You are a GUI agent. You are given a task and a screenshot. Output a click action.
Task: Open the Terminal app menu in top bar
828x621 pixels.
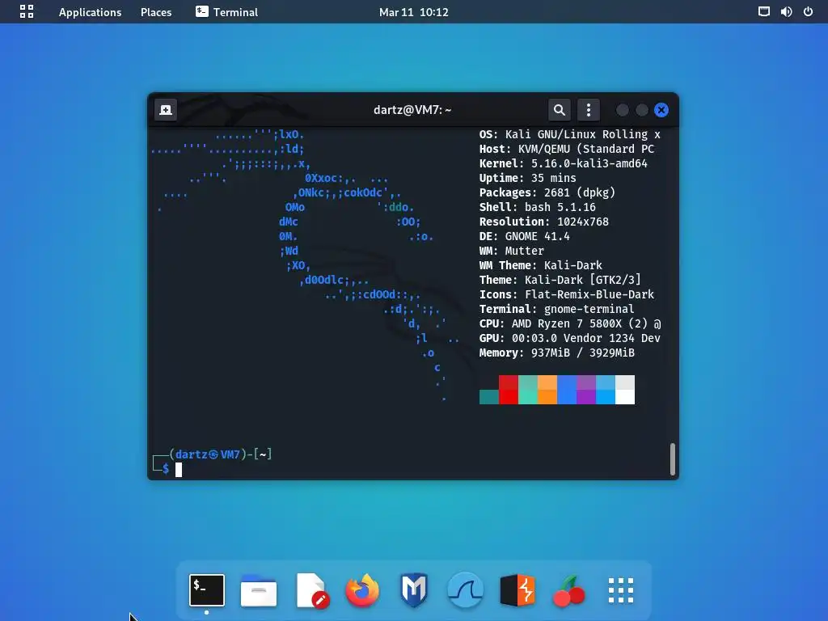[226, 12]
